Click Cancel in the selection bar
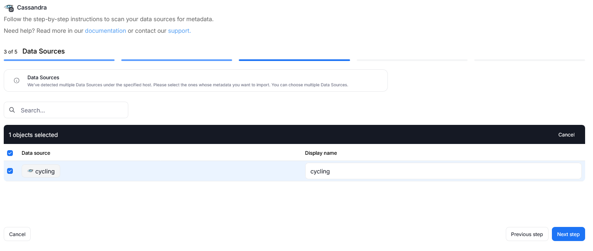This screenshot has height=251, width=593. (566, 135)
